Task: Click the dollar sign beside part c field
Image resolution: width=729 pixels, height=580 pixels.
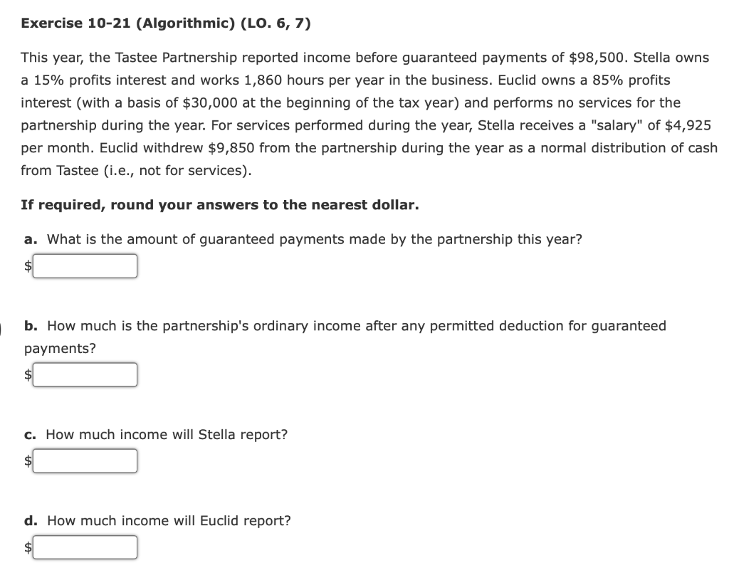Action: coord(28,460)
